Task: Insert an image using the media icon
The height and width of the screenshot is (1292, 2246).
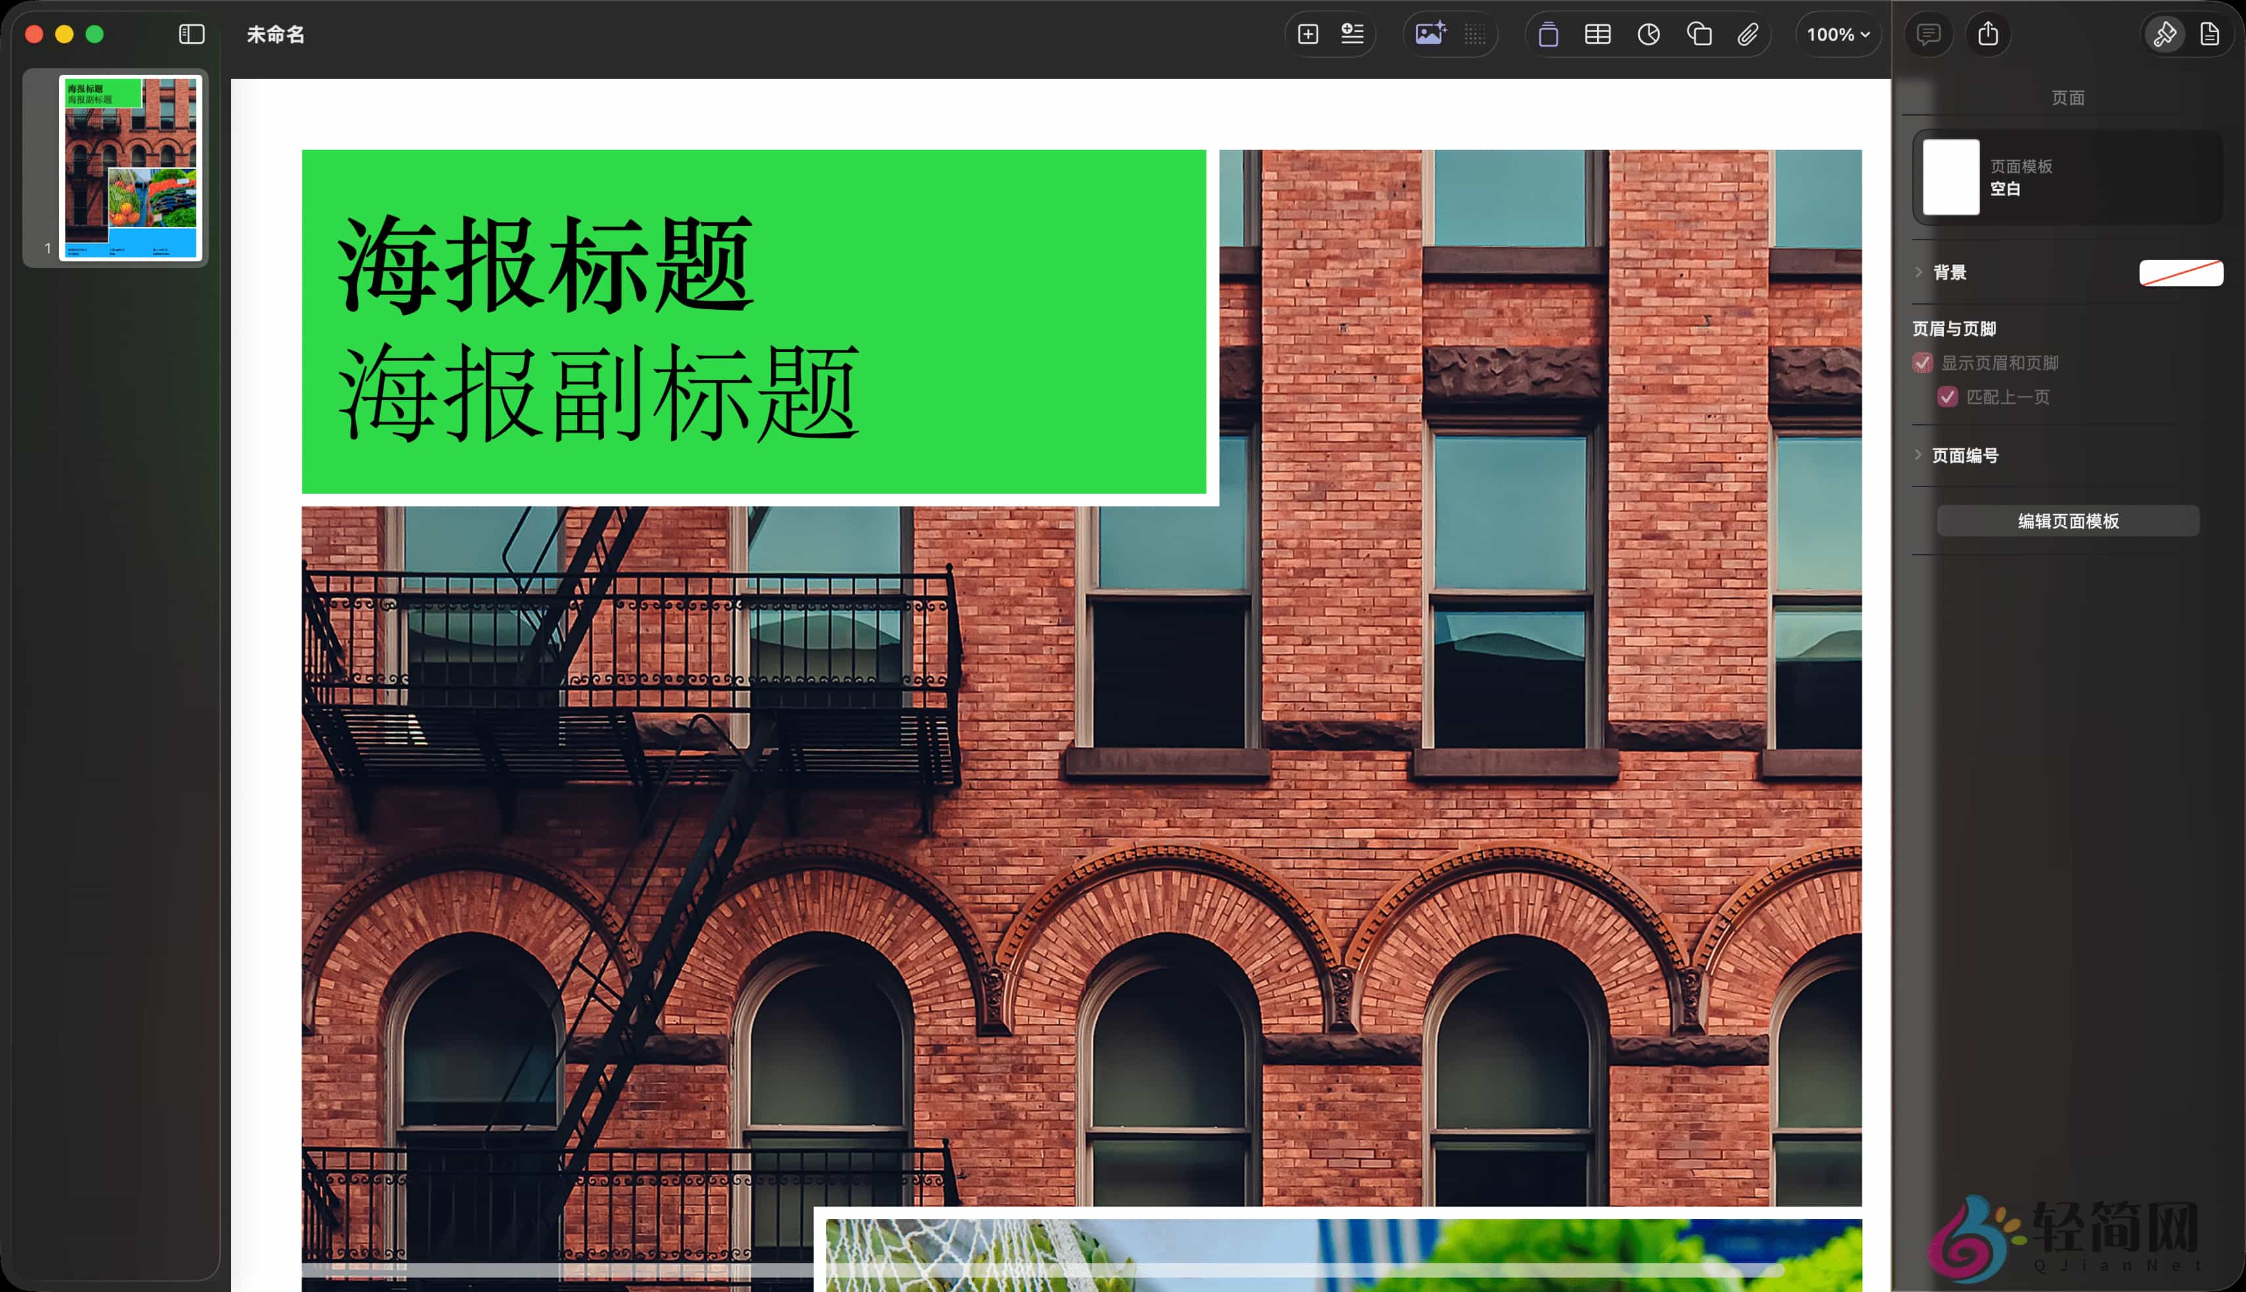Action: click(x=1430, y=33)
